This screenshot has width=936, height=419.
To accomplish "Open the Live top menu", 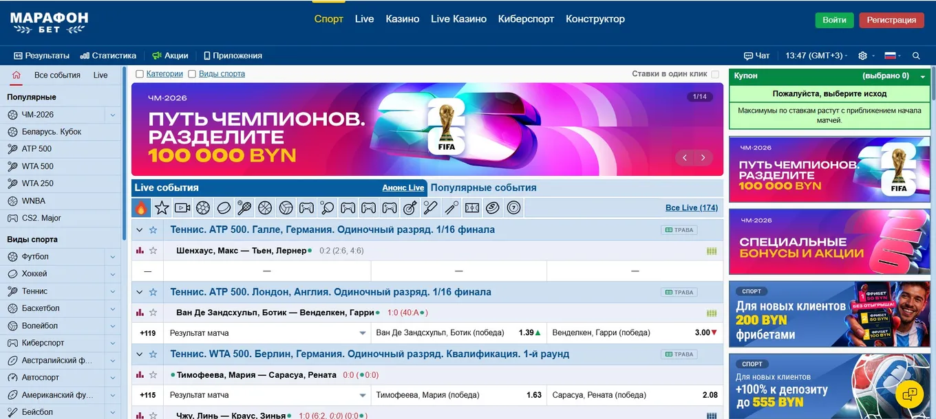I will pos(365,19).
